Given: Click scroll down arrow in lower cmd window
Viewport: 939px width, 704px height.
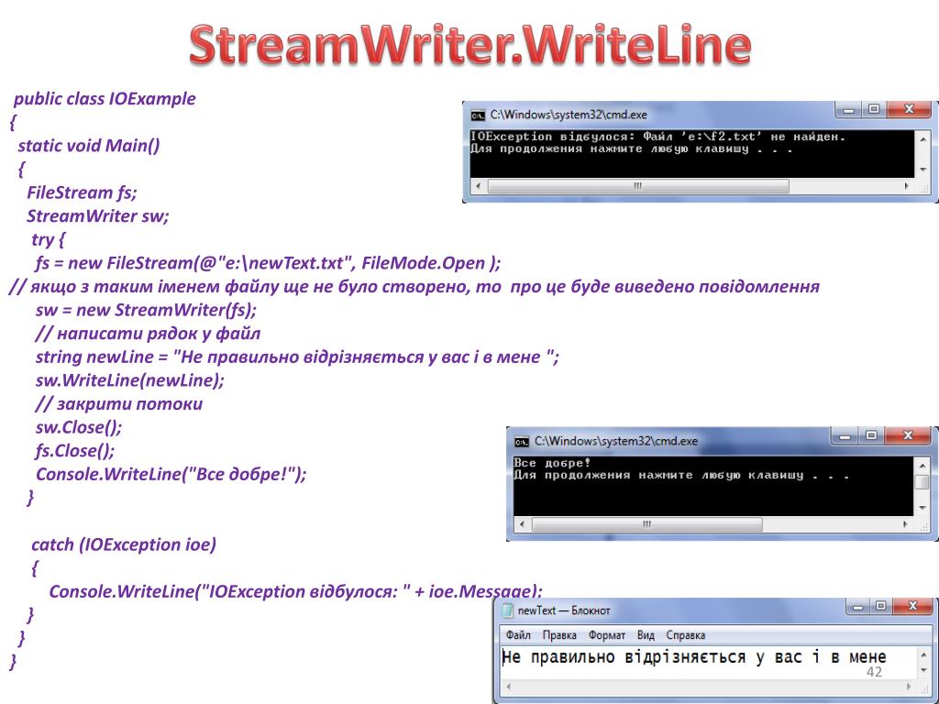Looking at the screenshot, I should click(922, 508).
